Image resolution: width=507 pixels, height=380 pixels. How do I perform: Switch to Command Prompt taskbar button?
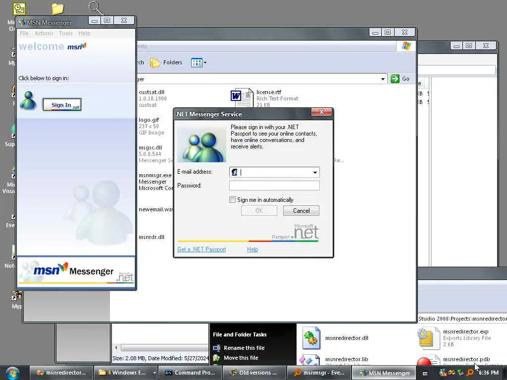click(x=190, y=373)
